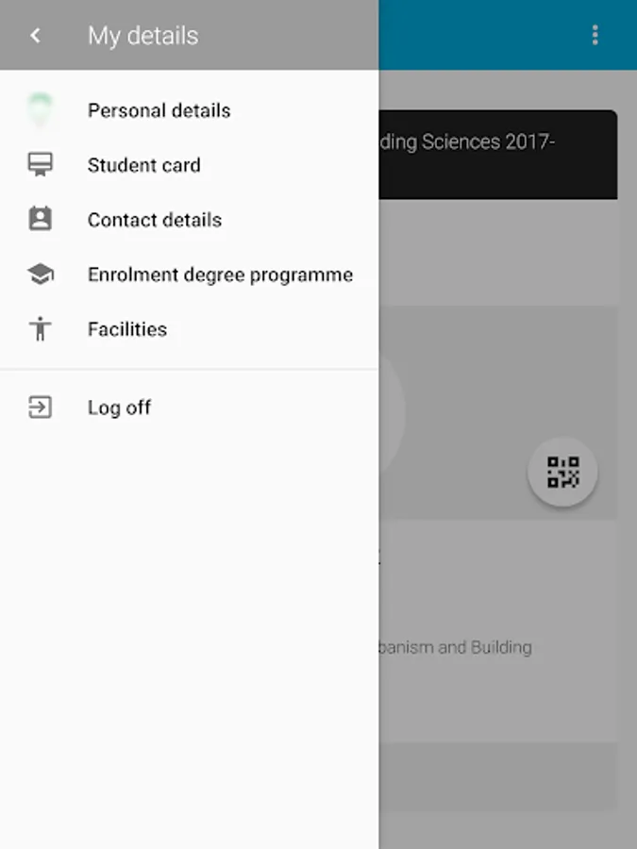The image size is (637, 849).
Task: Tap the QR code floating button
Action: [562, 472]
